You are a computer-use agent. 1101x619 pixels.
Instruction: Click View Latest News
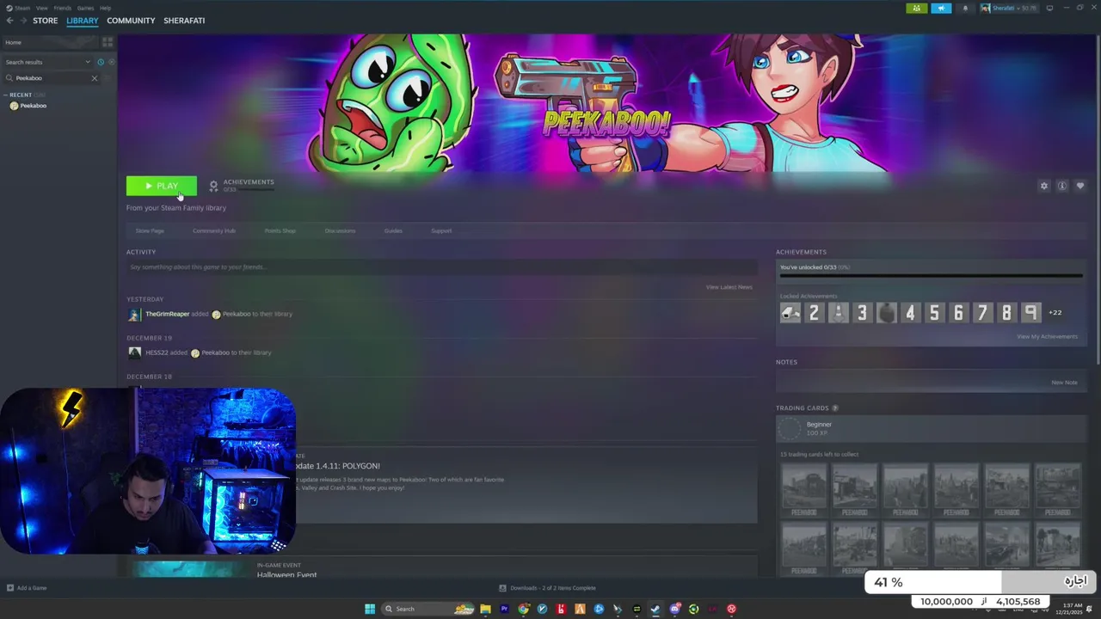tap(729, 287)
